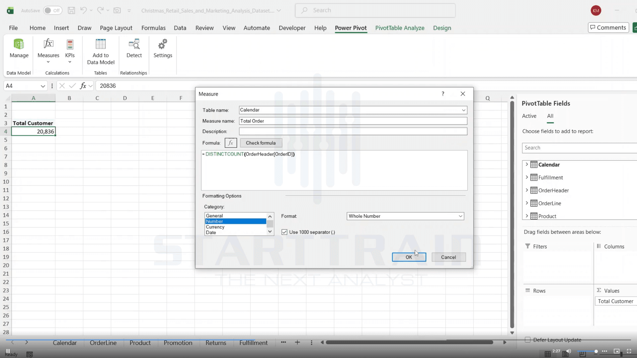The height and width of the screenshot is (358, 637).
Task: Open the Power Pivot ribbon tab
Action: (351, 28)
